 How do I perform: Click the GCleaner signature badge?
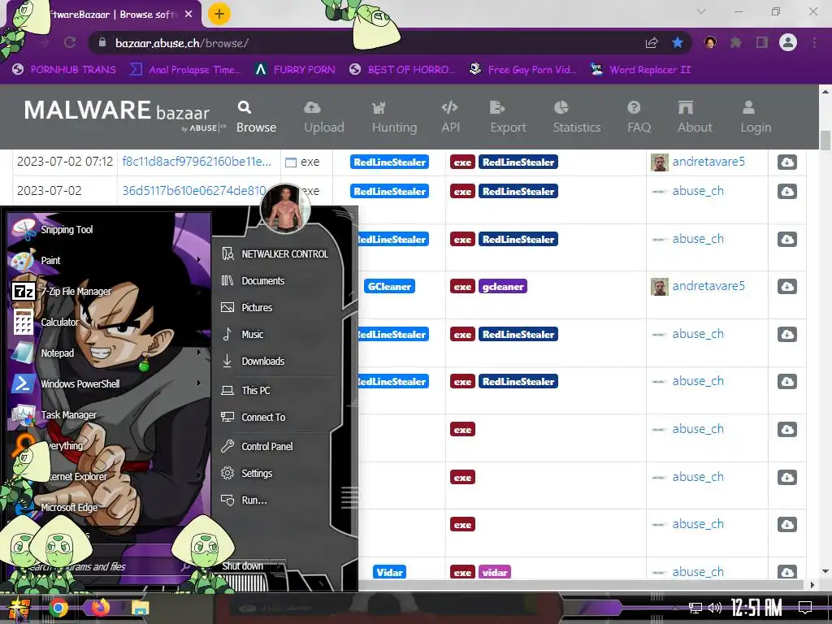tap(389, 287)
